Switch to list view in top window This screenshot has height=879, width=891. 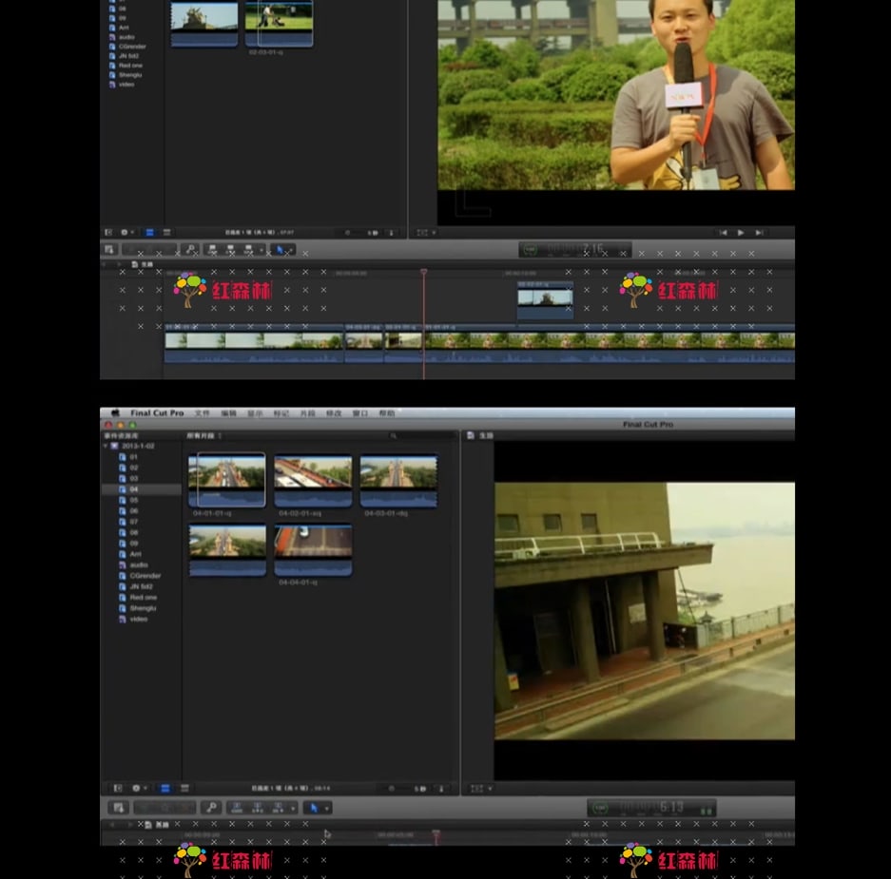[x=166, y=232]
